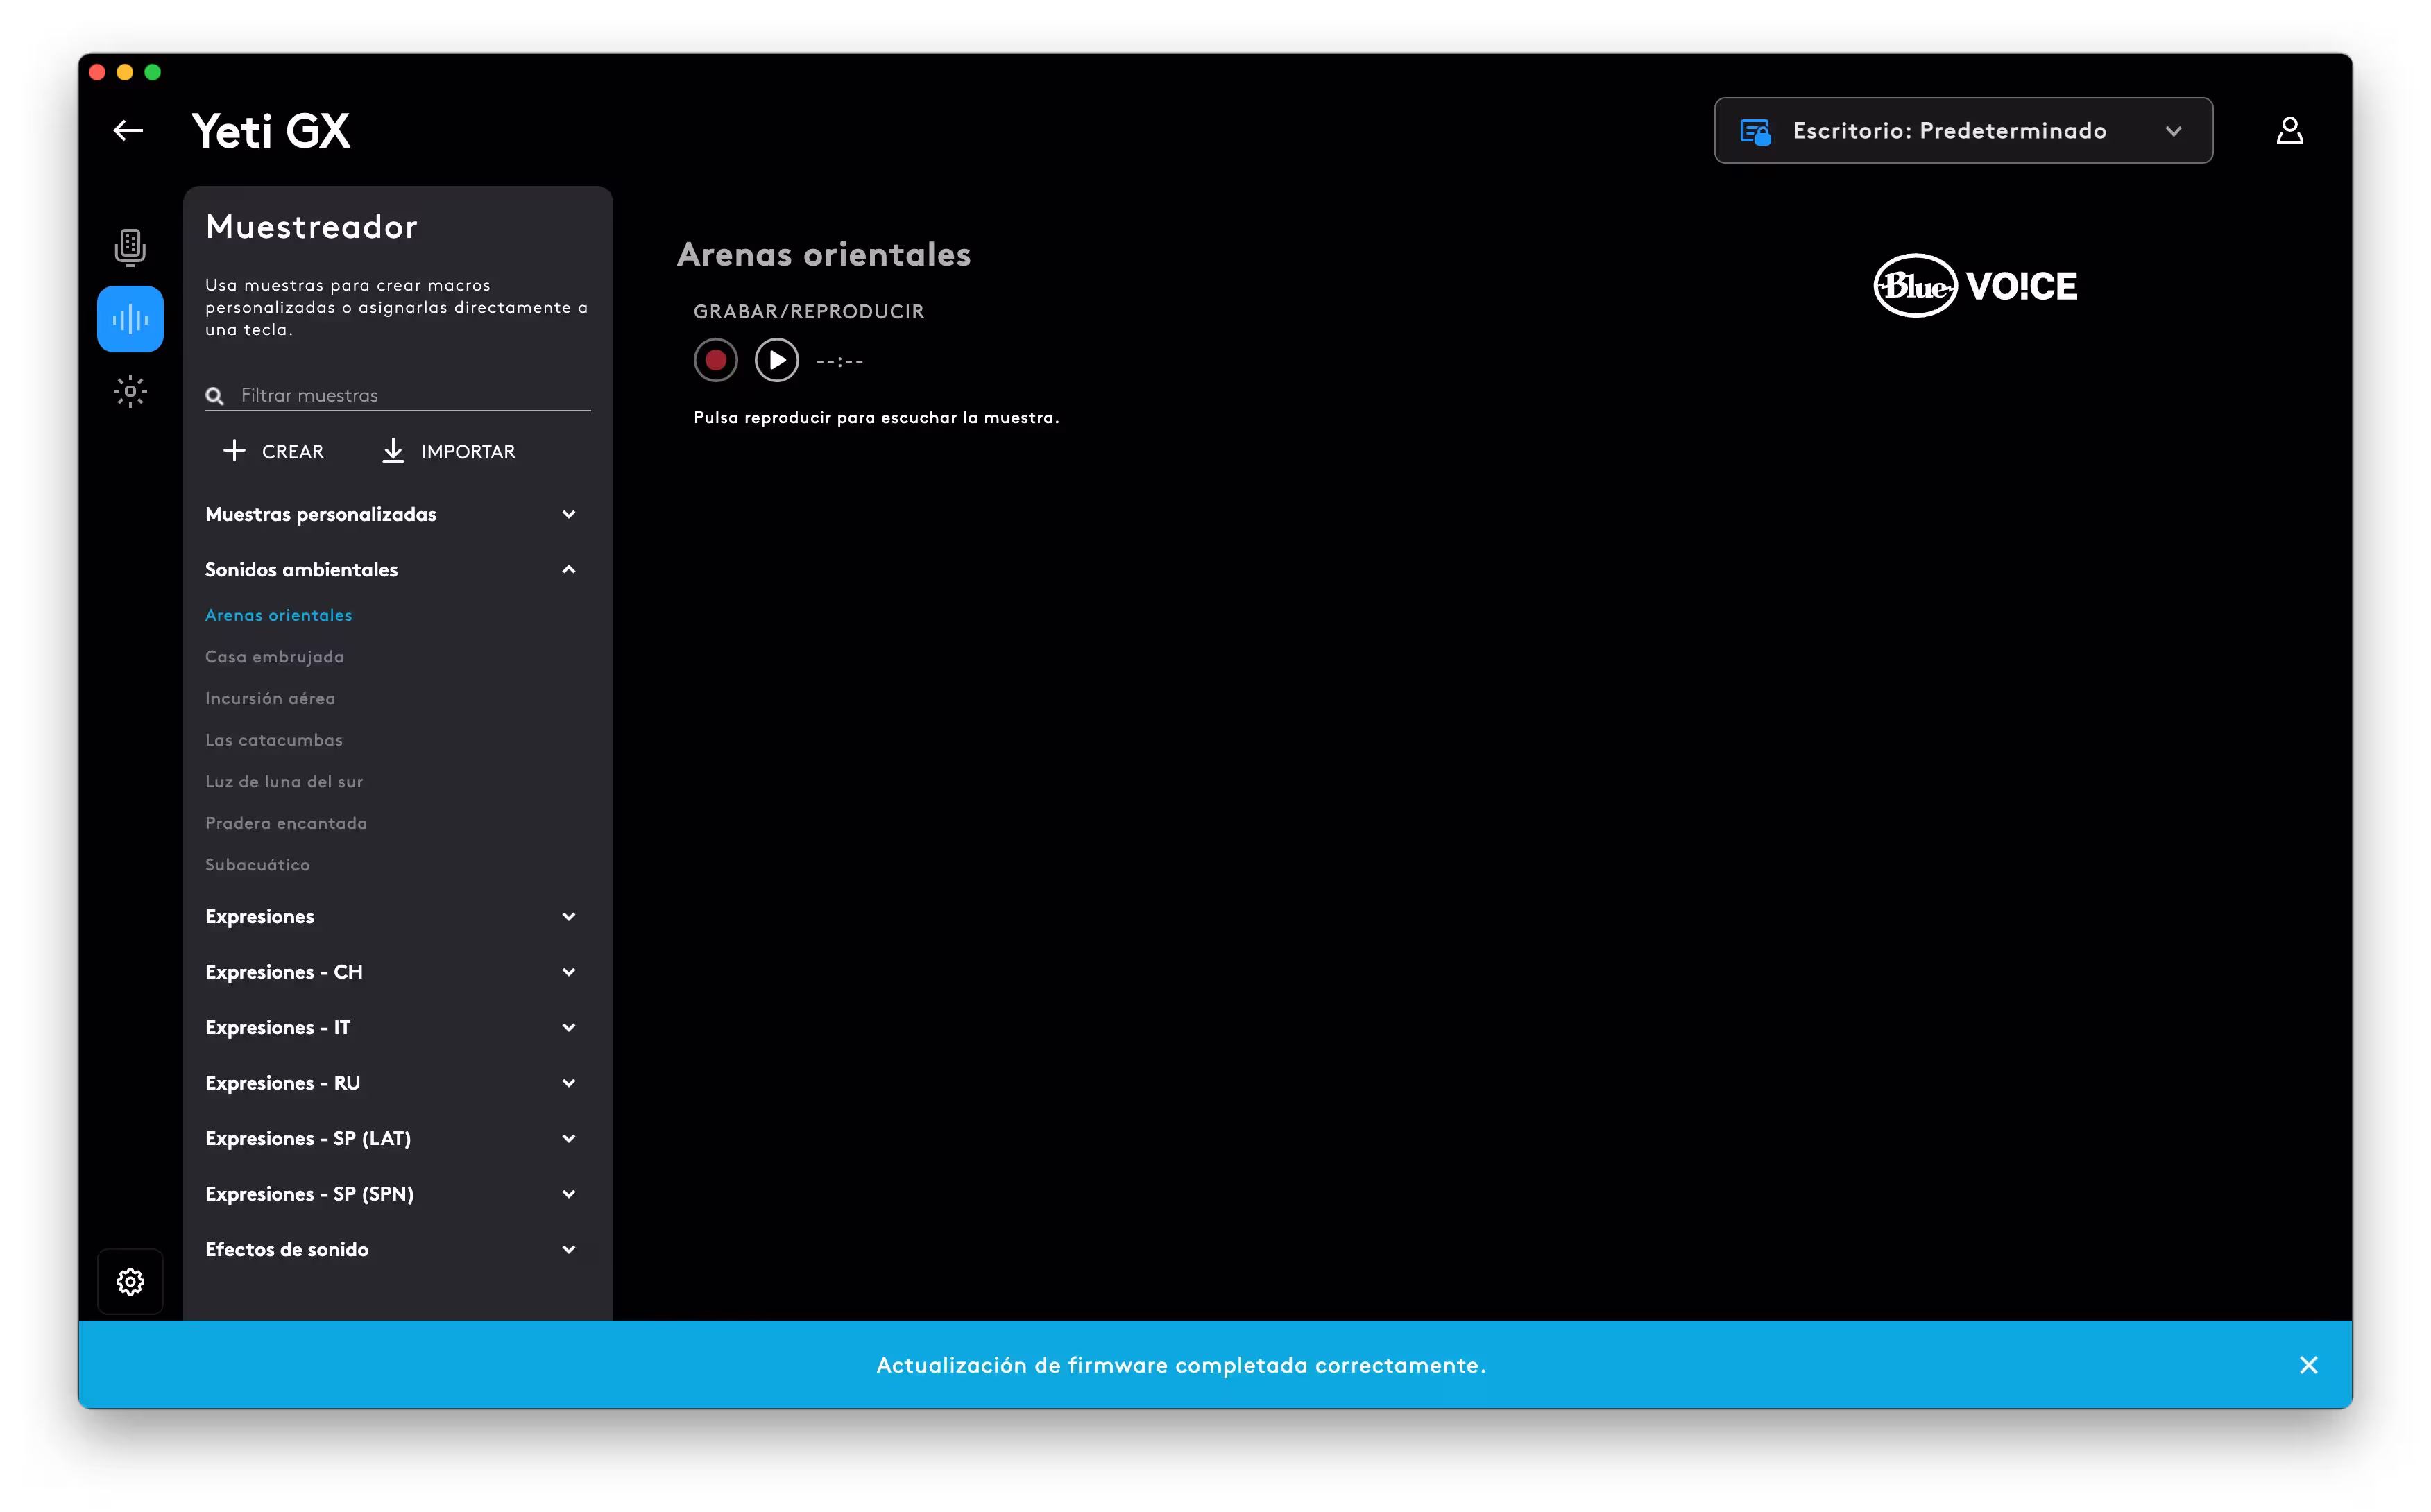Open the user account profile icon
The height and width of the screenshot is (1512, 2431).
(x=2289, y=131)
